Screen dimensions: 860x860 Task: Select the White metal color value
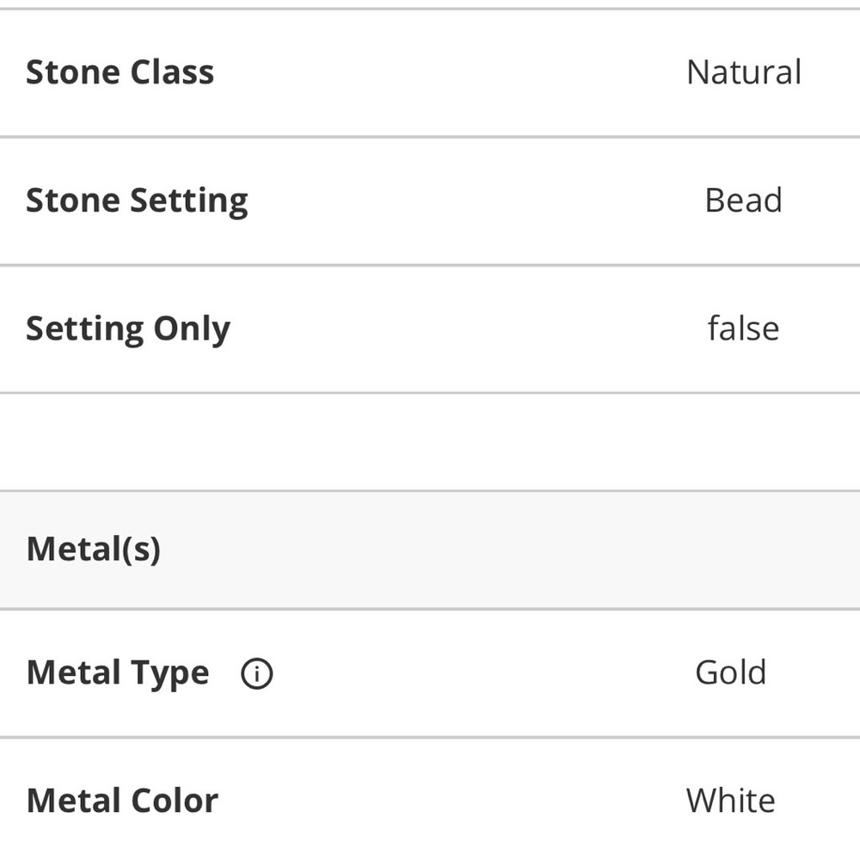730,801
